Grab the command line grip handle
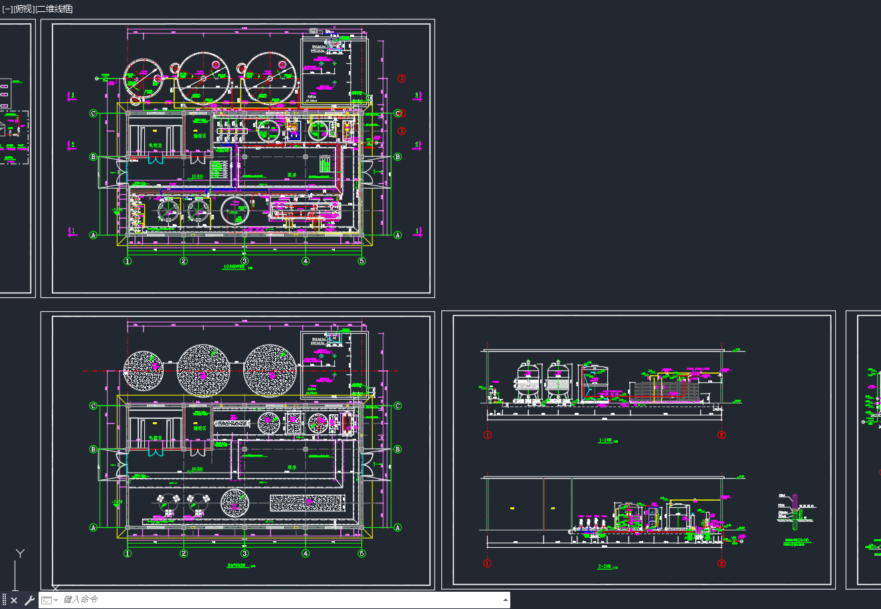881x609 pixels. click(4, 600)
